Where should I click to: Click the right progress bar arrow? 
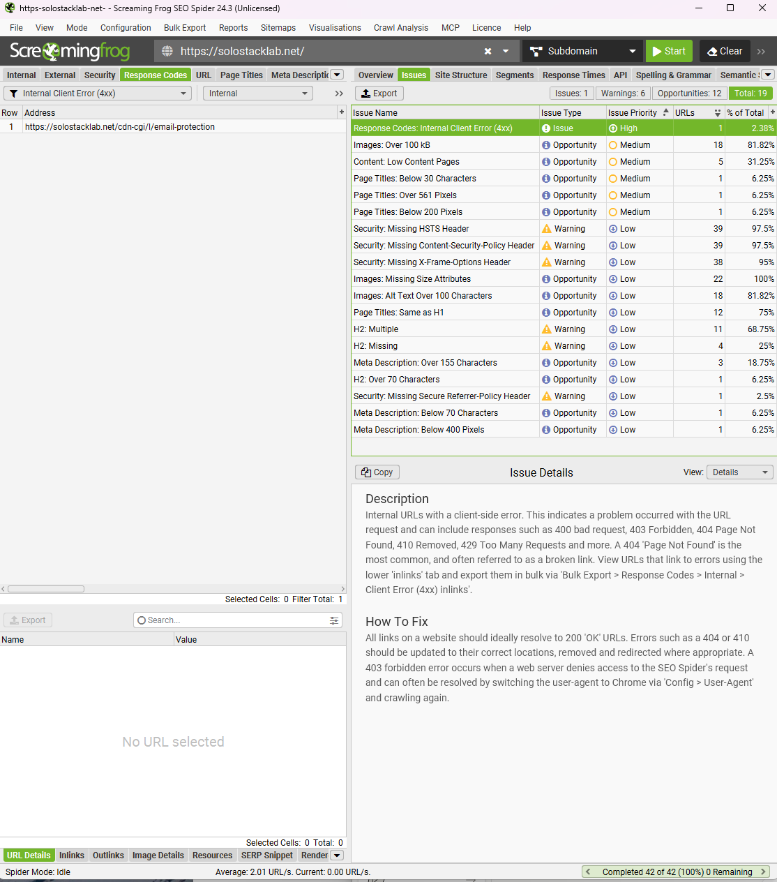pyautogui.click(x=764, y=872)
